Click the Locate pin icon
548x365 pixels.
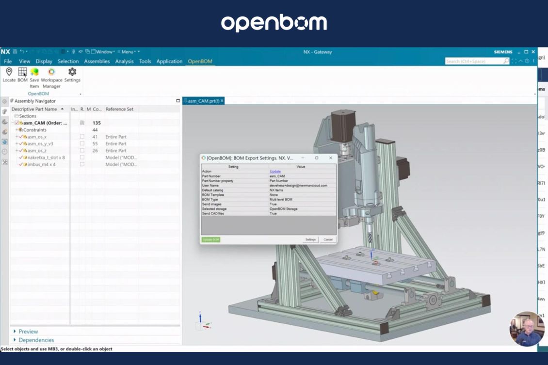tap(9, 72)
